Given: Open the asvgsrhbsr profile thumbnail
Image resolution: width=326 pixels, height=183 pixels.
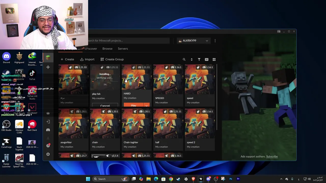Looking at the screenshot, I should (x=73, y=124).
